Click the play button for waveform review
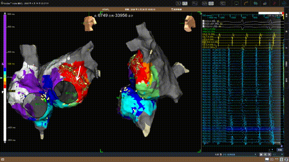The width and height of the screenshot is (289, 162). (261, 155)
